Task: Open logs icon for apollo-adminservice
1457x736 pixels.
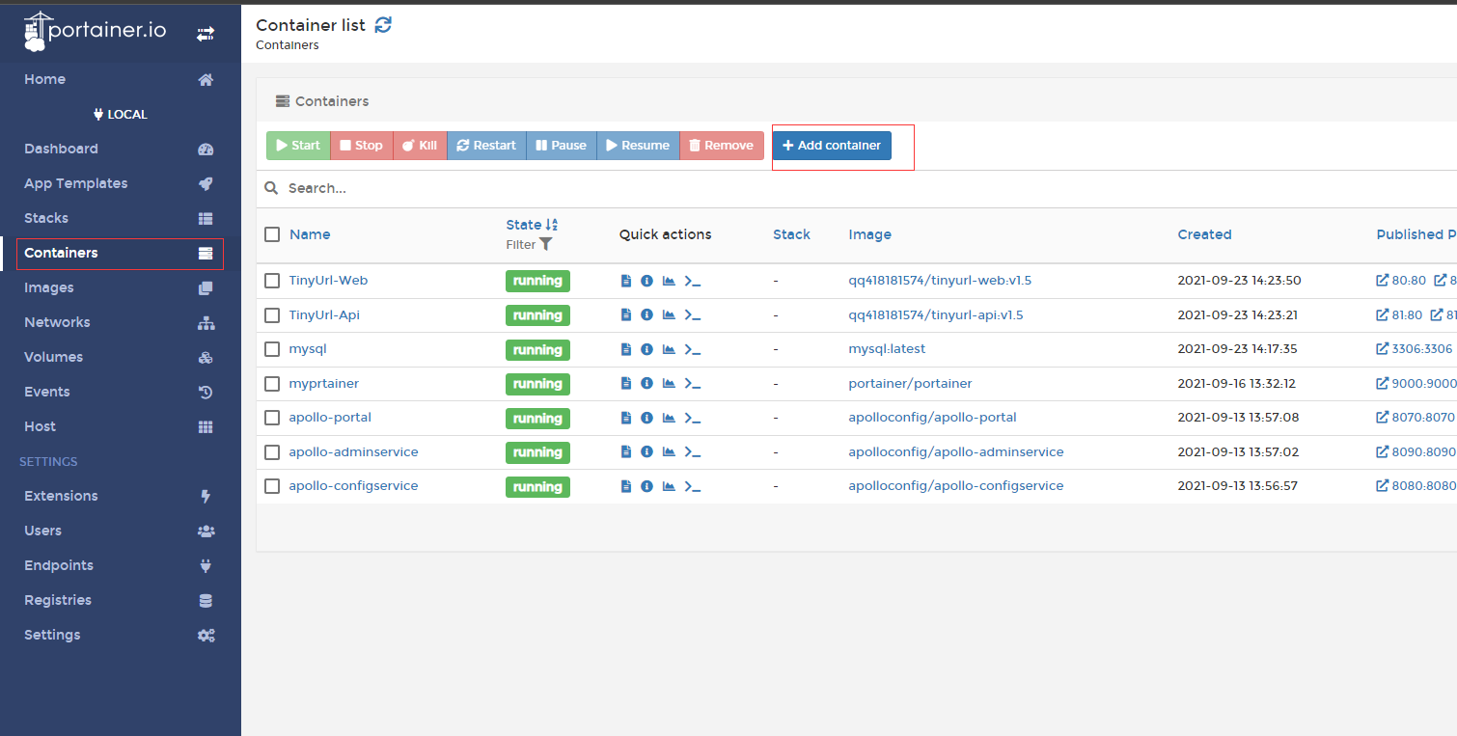Action: [626, 452]
